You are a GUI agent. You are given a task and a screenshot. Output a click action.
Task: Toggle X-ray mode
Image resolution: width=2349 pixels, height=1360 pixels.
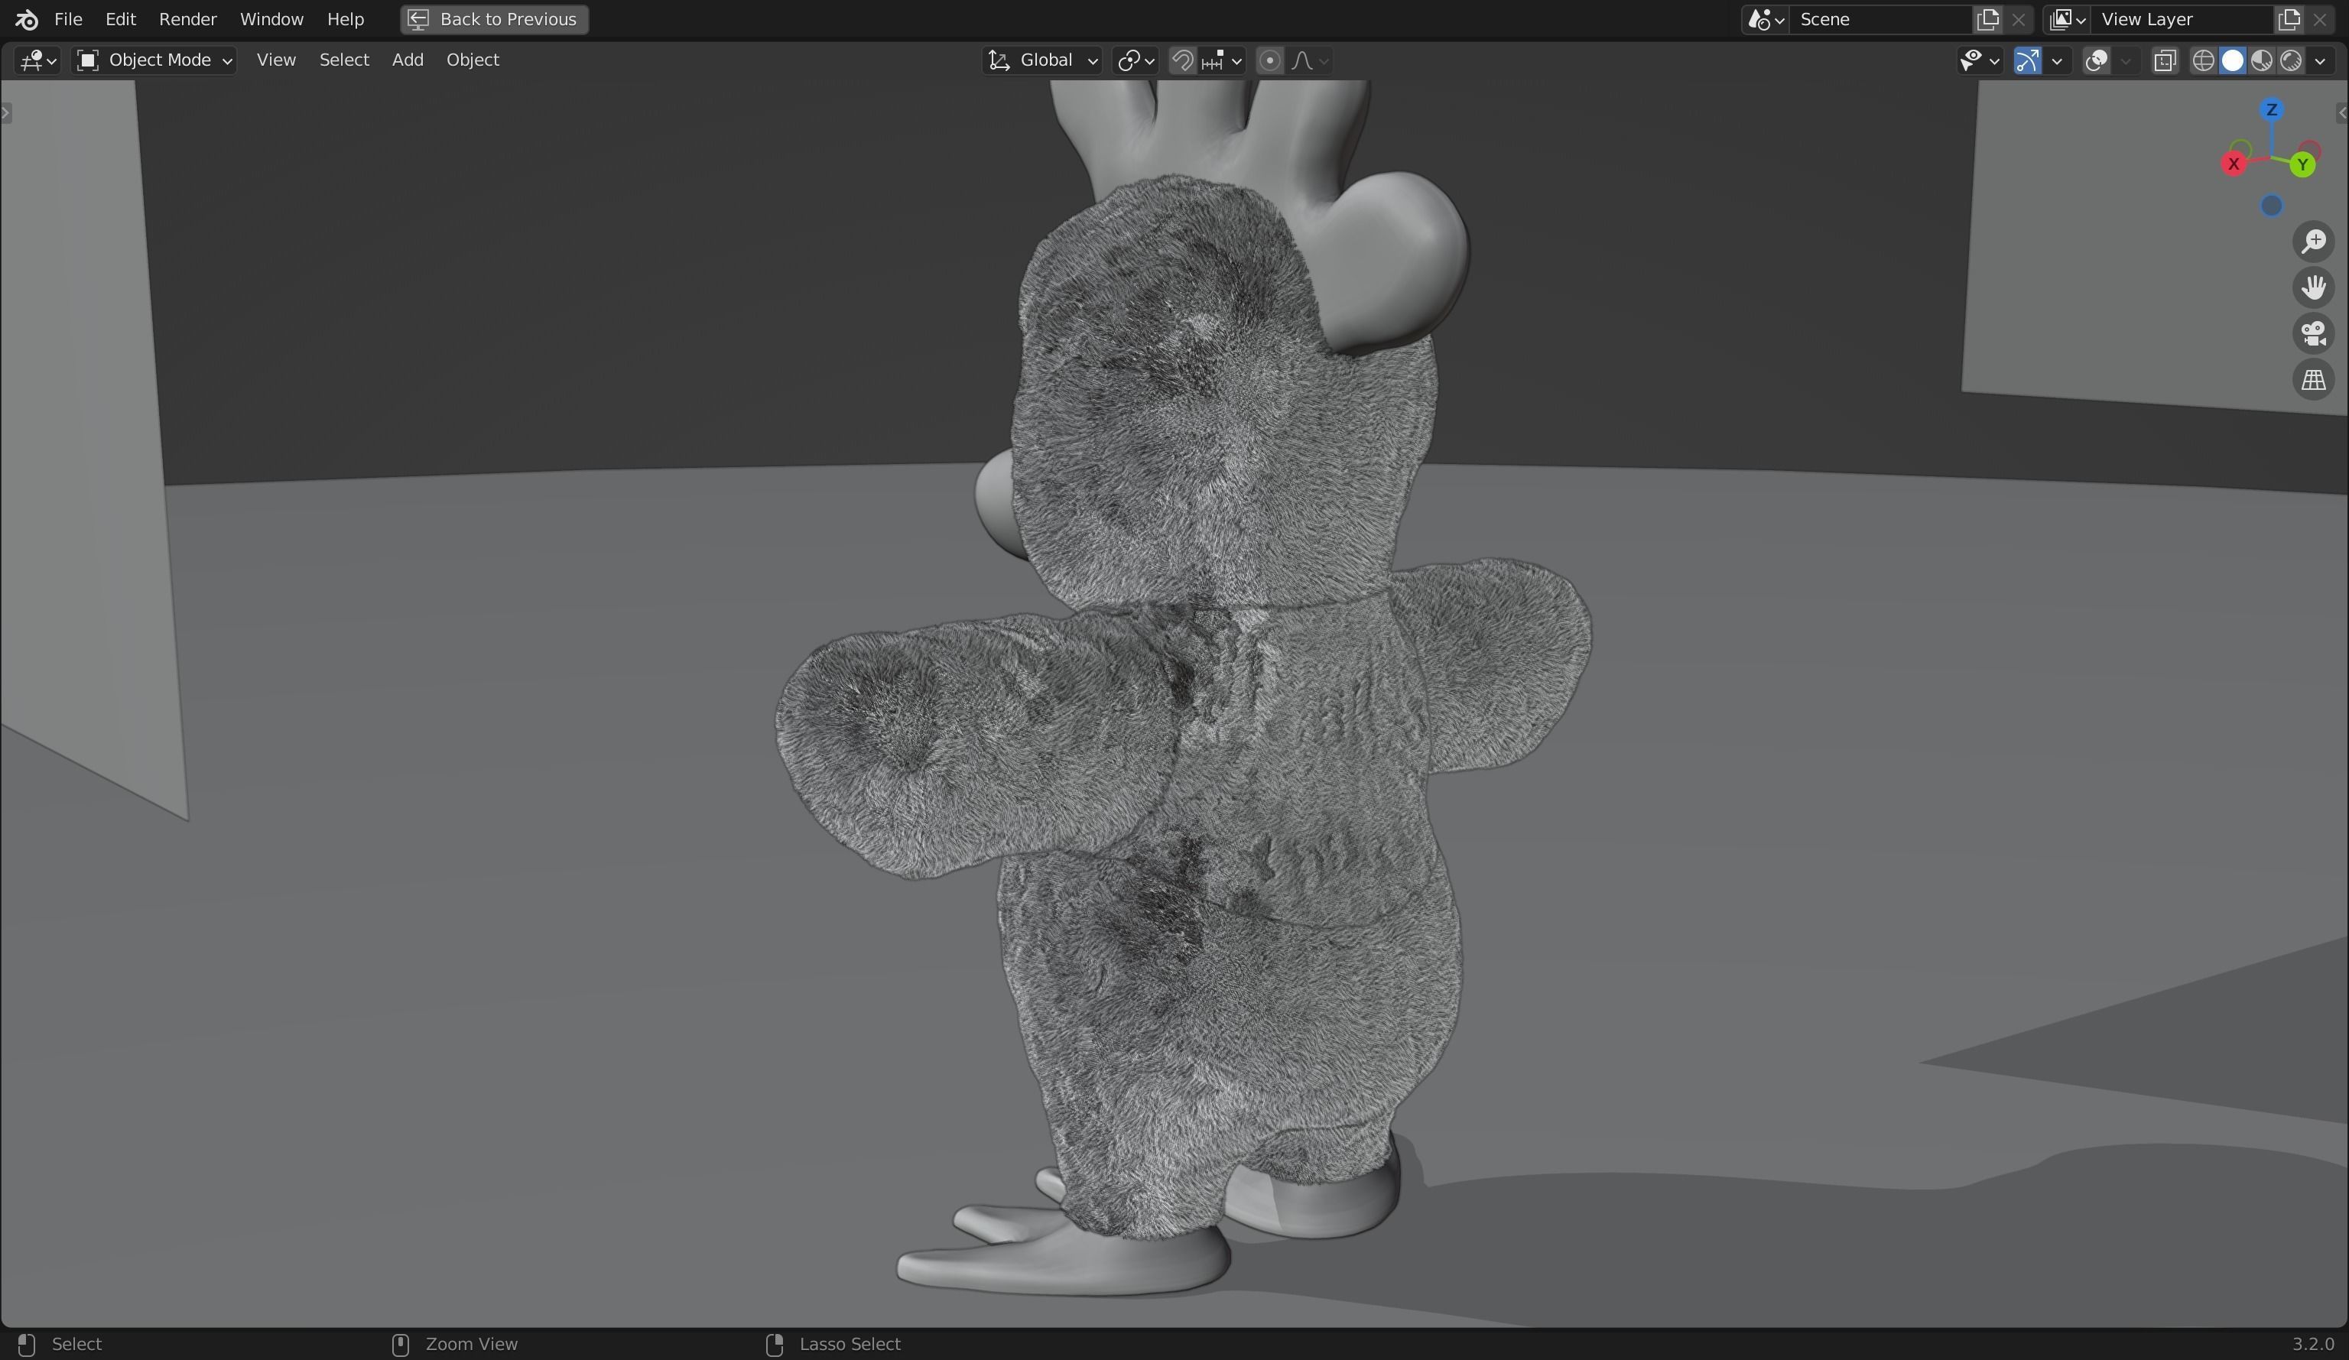2165,60
